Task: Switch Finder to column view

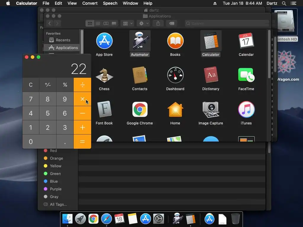Action: pos(106,23)
